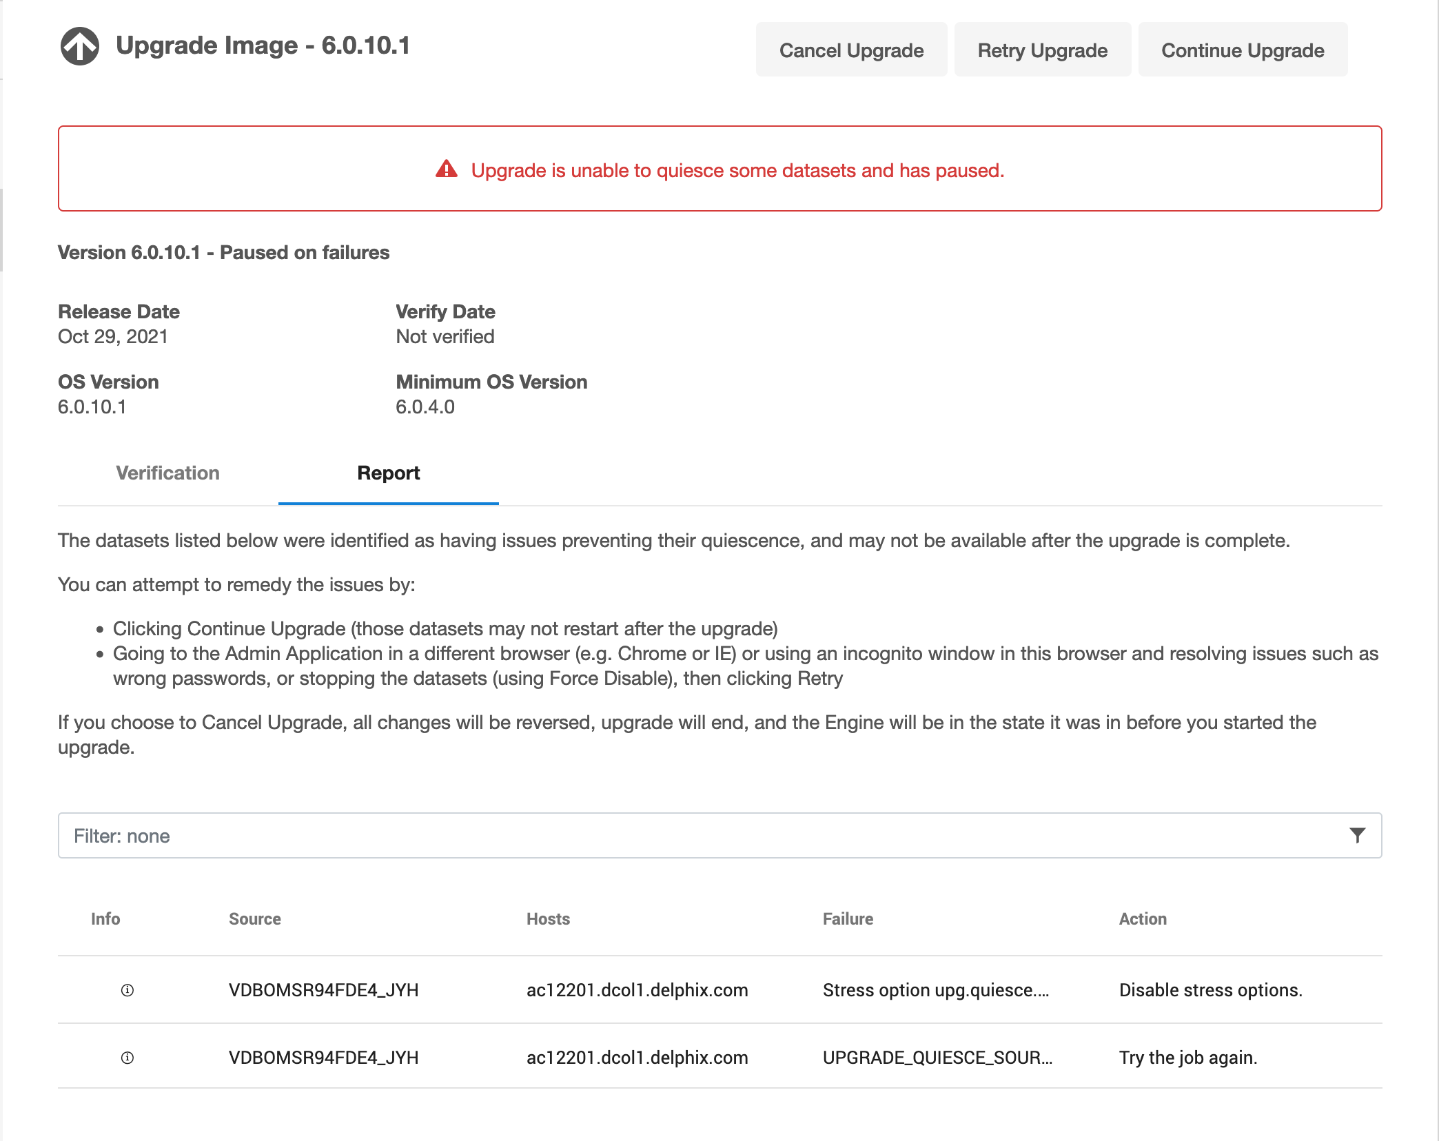The height and width of the screenshot is (1141, 1439).
Task: Select the Report tab
Action: click(x=388, y=473)
